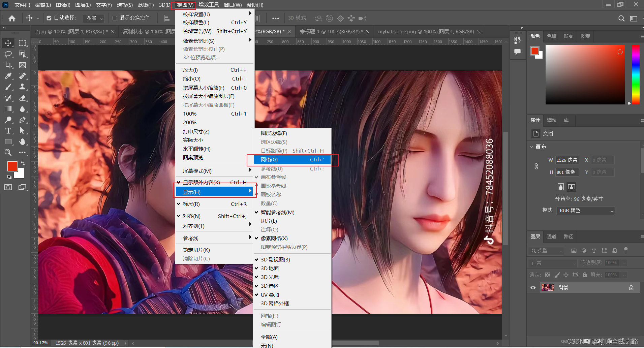The image size is (644, 348).
Task: Open the RGB 颜色 mode dropdown
Action: (586, 211)
